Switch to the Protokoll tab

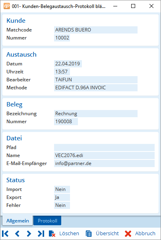point(47,221)
